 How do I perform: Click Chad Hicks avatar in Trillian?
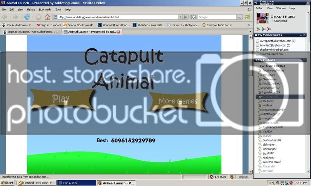pyautogui.click(x=262, y=18)
